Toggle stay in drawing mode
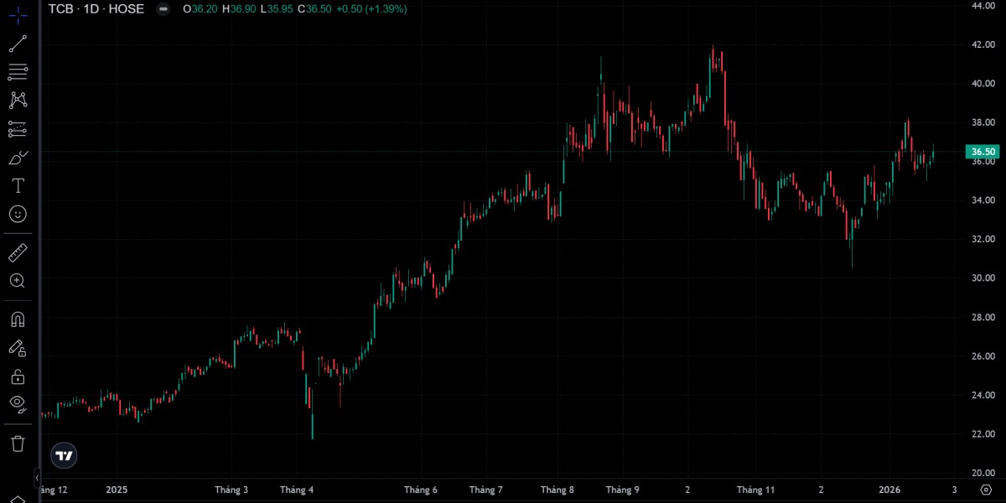1006x503 pixels. tap(18, 348)
